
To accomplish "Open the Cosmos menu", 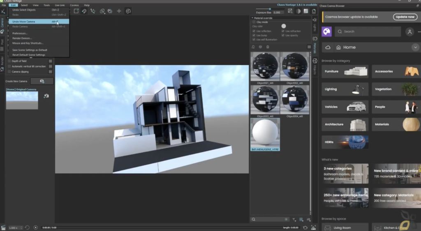I will [74, 5].
